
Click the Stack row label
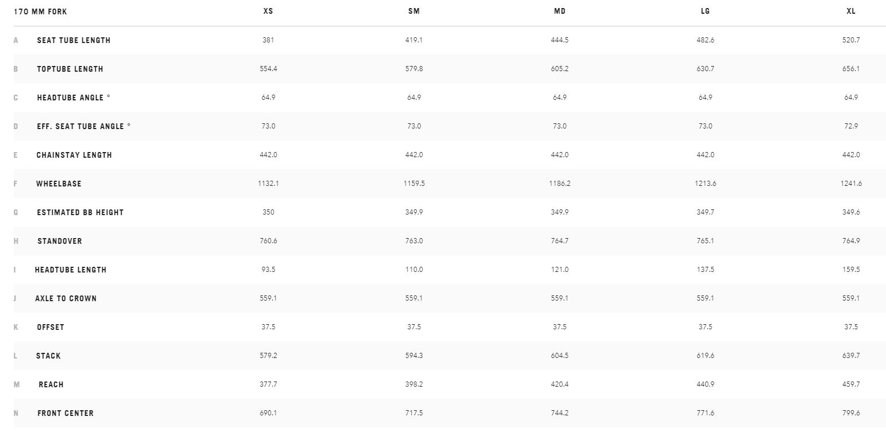pyautogui.click(x=48, y=356)
